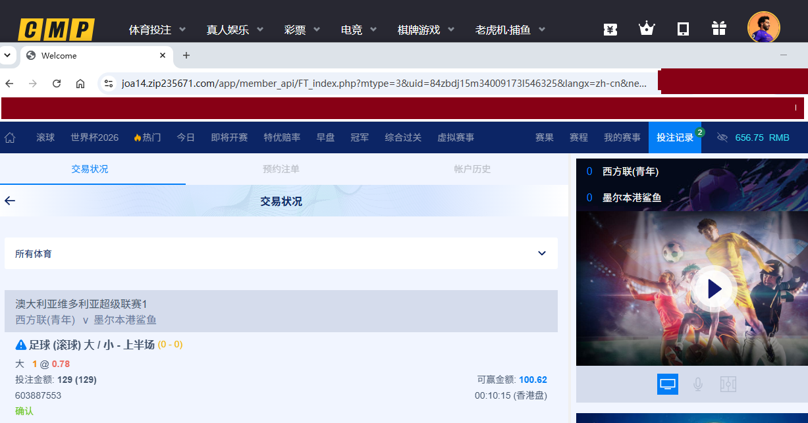The height and width of the screenshot is (423, 808).
Task: Open 即将开赛 matches
Action: point(229,137)
